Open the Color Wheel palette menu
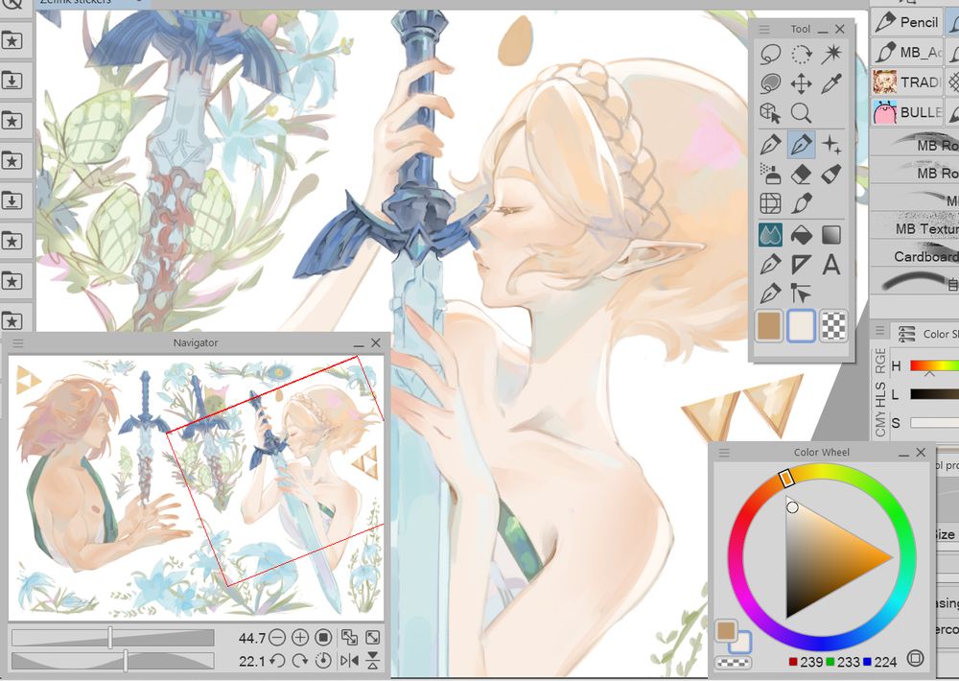Screen dimensions: 959x681 (724, 452)
